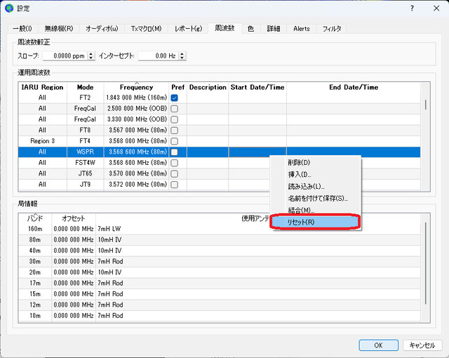Open the レポート(g) tab
449x358 pixels.
coord(189,29)
